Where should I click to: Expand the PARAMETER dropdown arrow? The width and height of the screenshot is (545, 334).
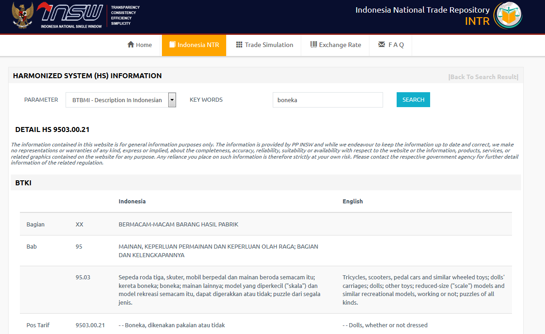pyautogui.click(x=172, y=100)
